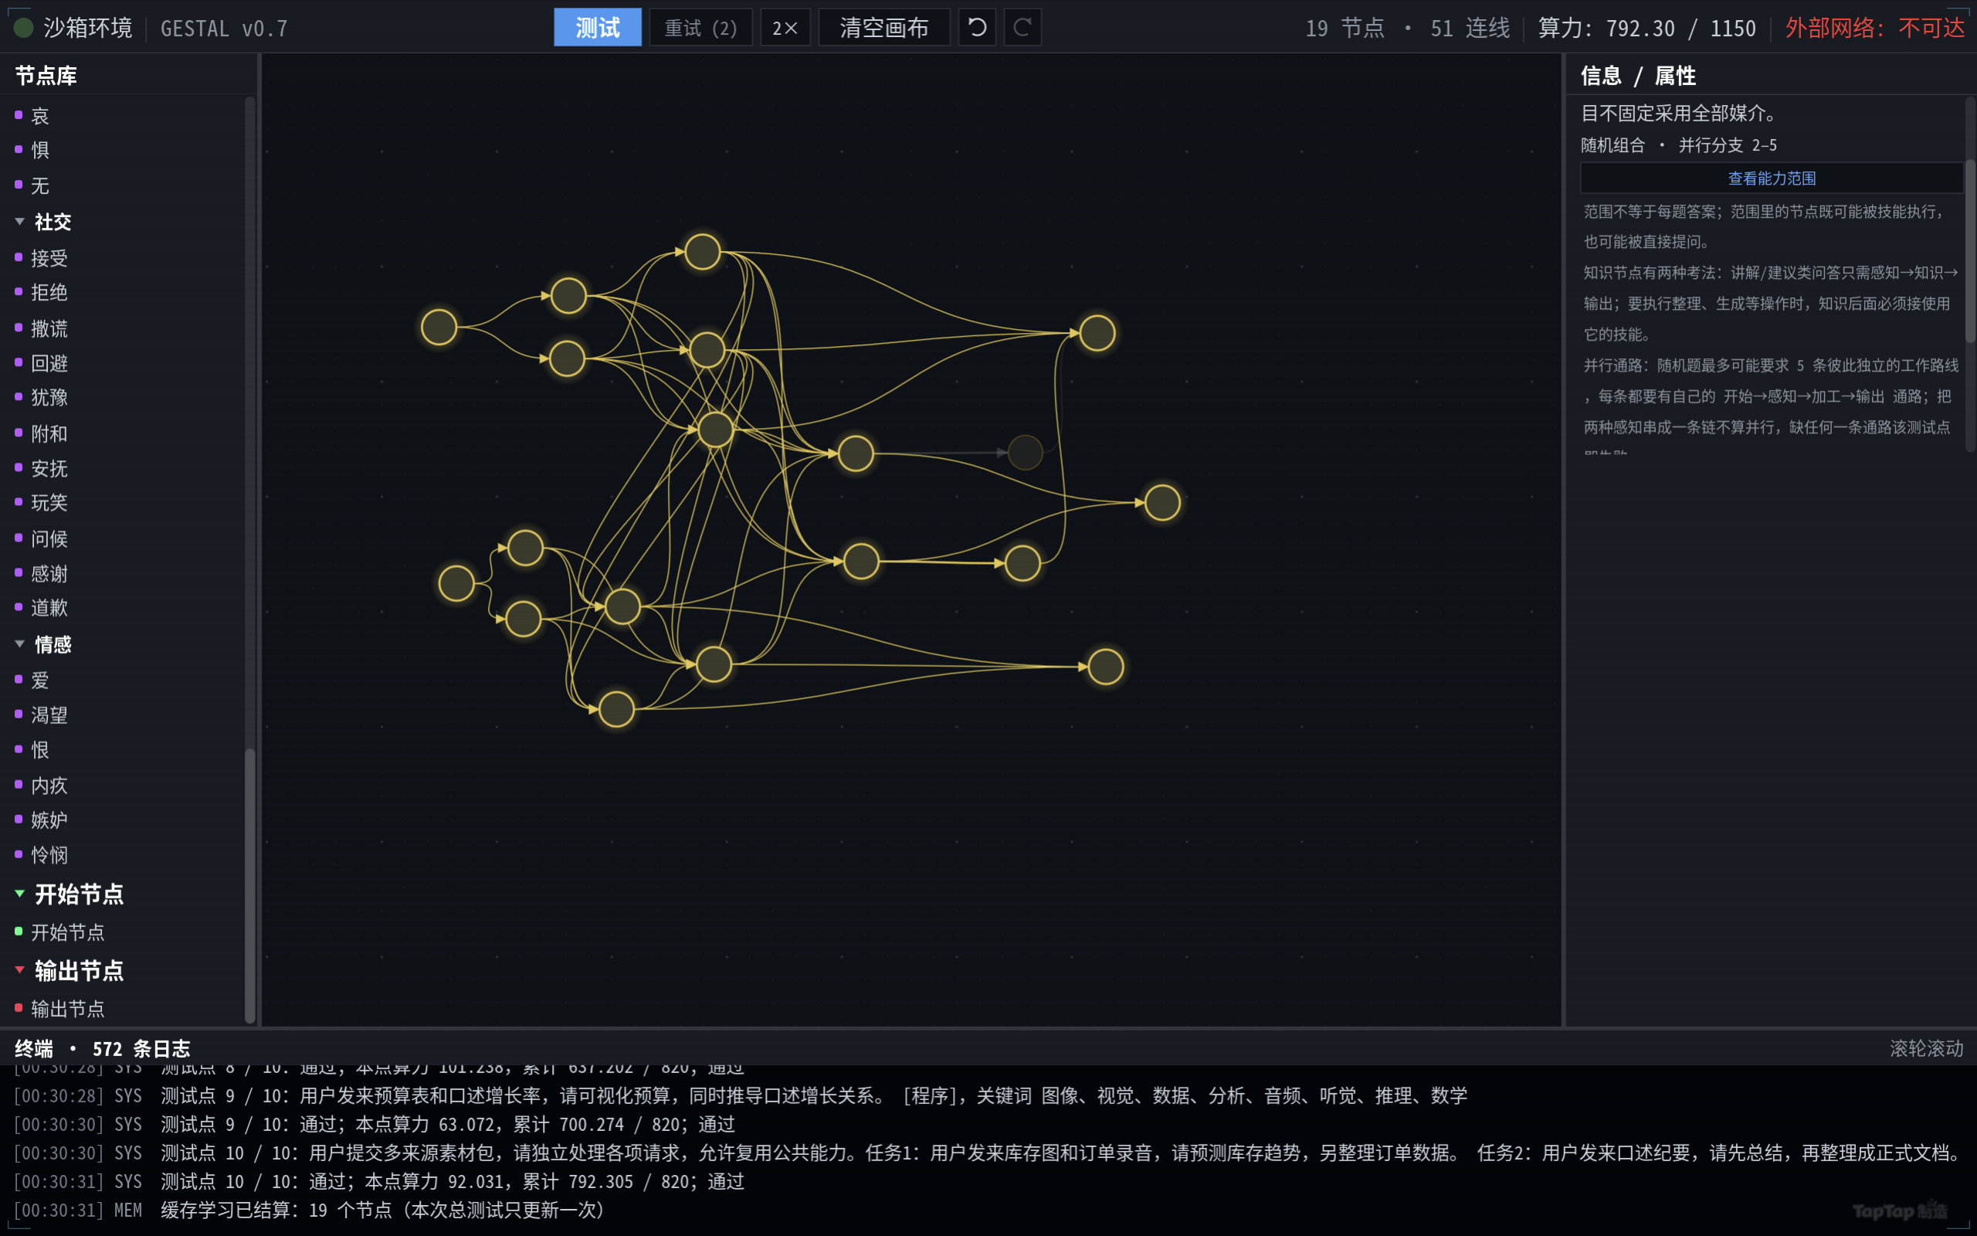Select the 撒谎 node item
The image size is (1977, 1236).
pyautogui.click(x=42, y=328)
